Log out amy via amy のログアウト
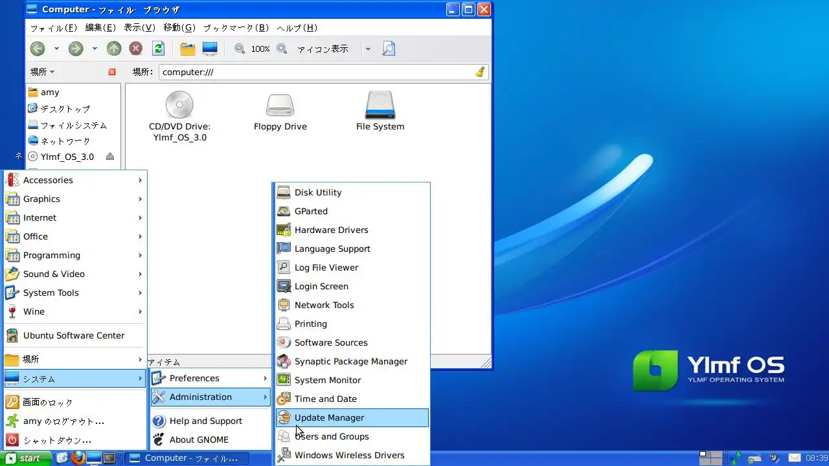829x466 pixels. 74,421
